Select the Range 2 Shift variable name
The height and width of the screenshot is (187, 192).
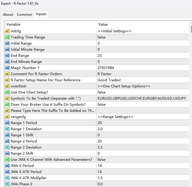pos(22,153)
